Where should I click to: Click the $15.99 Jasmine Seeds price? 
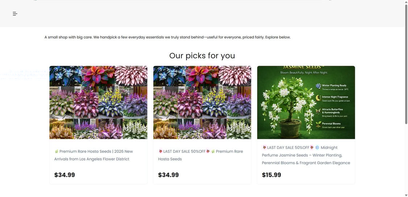(x=271, y=175)
